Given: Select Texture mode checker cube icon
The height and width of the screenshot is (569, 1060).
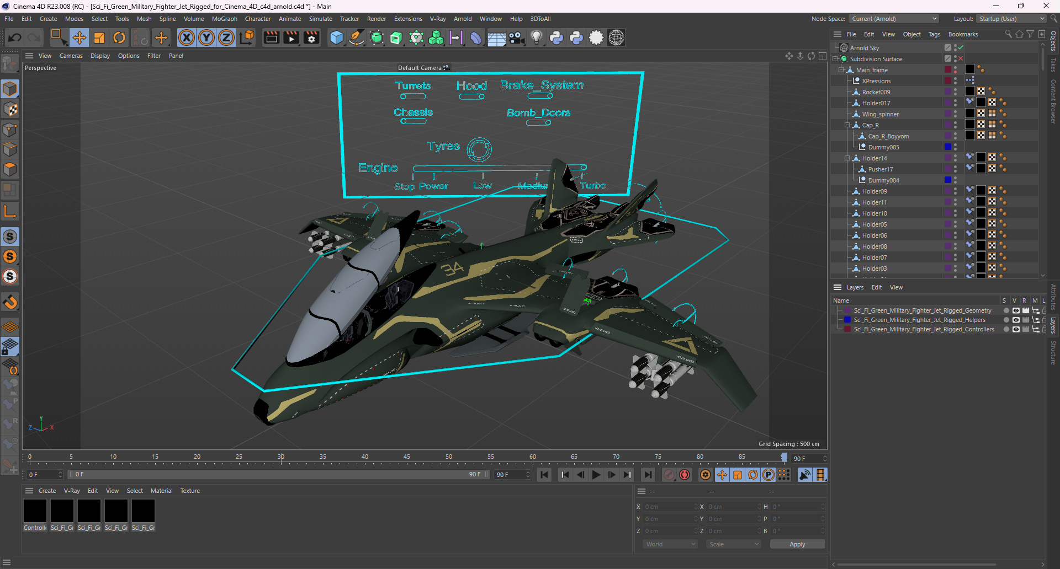Looking at the screenshot, I should [10, 109].
